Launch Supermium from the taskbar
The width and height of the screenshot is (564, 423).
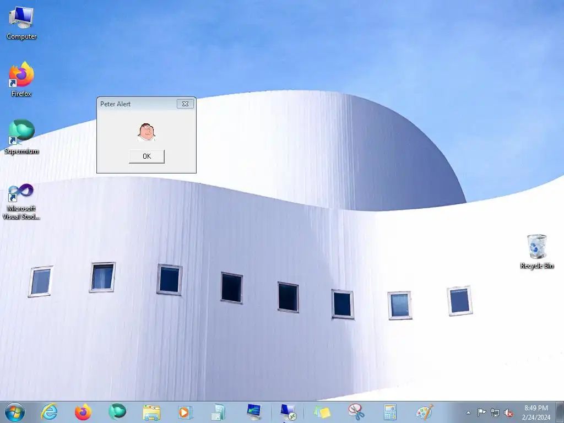click(x=117, y=412)
